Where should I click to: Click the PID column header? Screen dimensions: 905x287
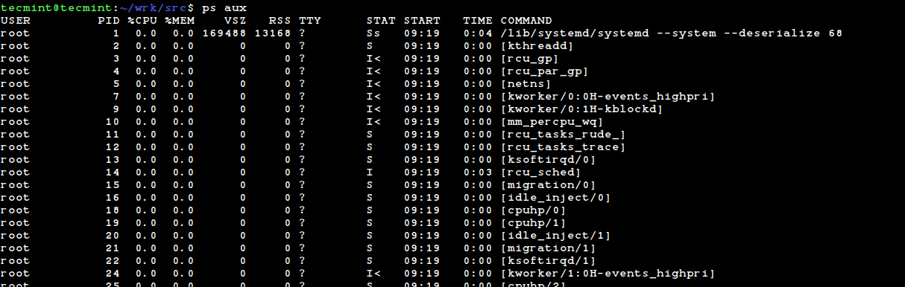tap(109, 20)
